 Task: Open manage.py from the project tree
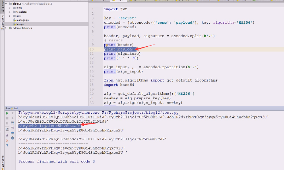tap(23, 20)
